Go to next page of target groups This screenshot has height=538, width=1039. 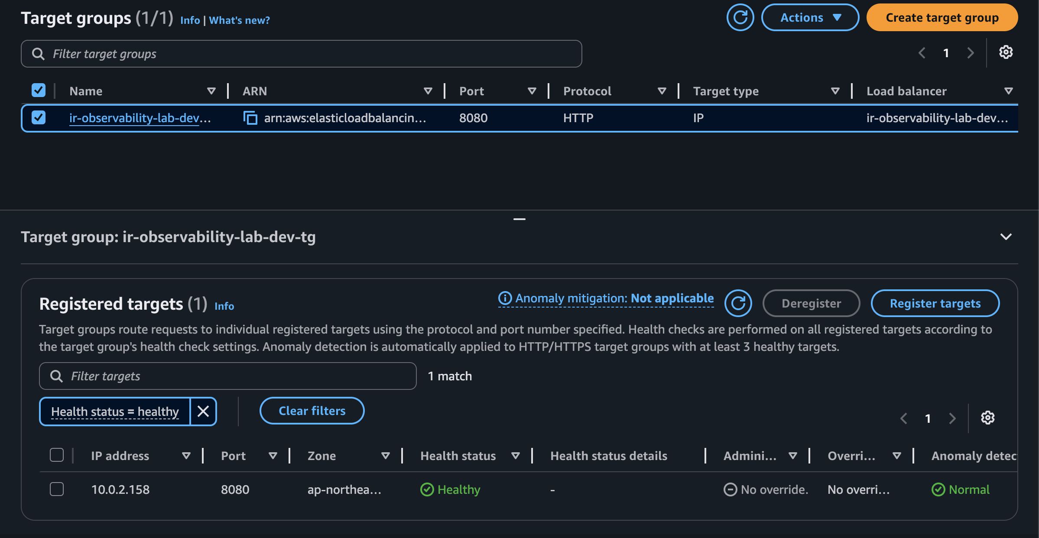point(970,53)
